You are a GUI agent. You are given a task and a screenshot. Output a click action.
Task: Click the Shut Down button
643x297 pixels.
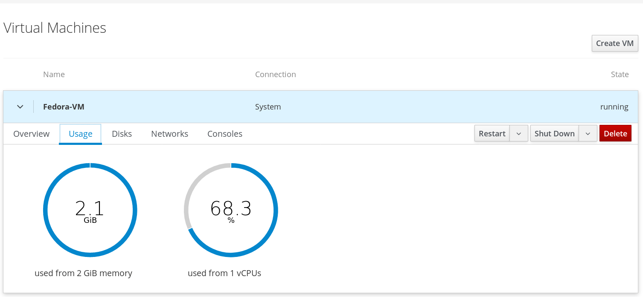coord(555,133)
